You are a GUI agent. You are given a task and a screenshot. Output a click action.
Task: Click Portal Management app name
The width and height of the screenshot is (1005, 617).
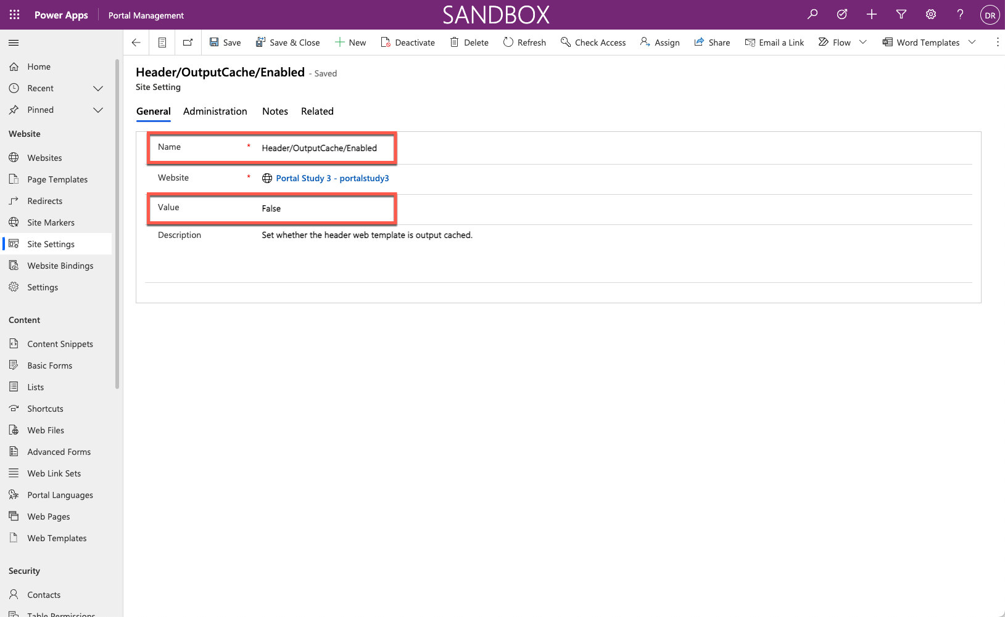click(x=146, y=15)
